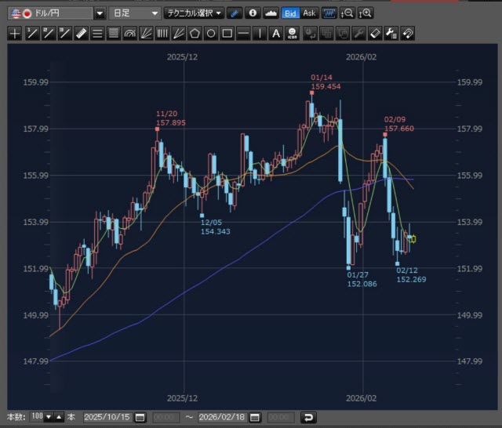This screenshot has height=428, width=502.
Task: Click the greyed-out hand grab icon
Action: [x=343, y=33]
